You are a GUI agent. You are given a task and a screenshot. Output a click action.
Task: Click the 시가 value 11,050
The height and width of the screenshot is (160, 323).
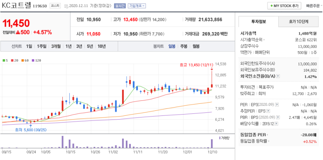pyautogui.click(x=93, y=34)
